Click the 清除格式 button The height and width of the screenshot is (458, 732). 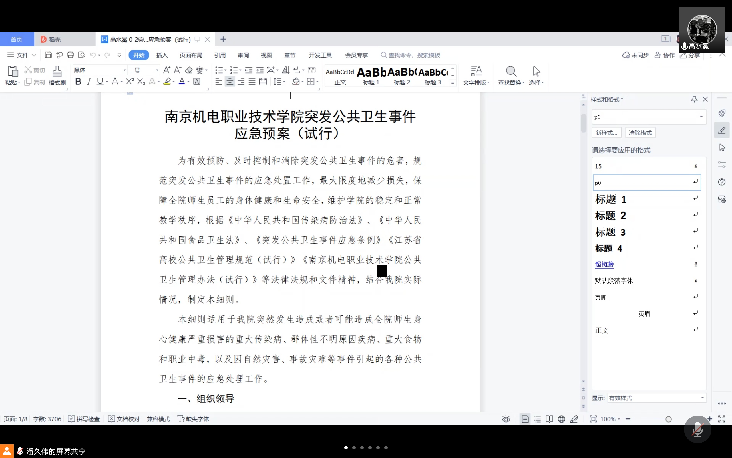[640, 133]
